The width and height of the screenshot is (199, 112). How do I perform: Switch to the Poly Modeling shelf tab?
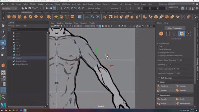pos(27,12)
